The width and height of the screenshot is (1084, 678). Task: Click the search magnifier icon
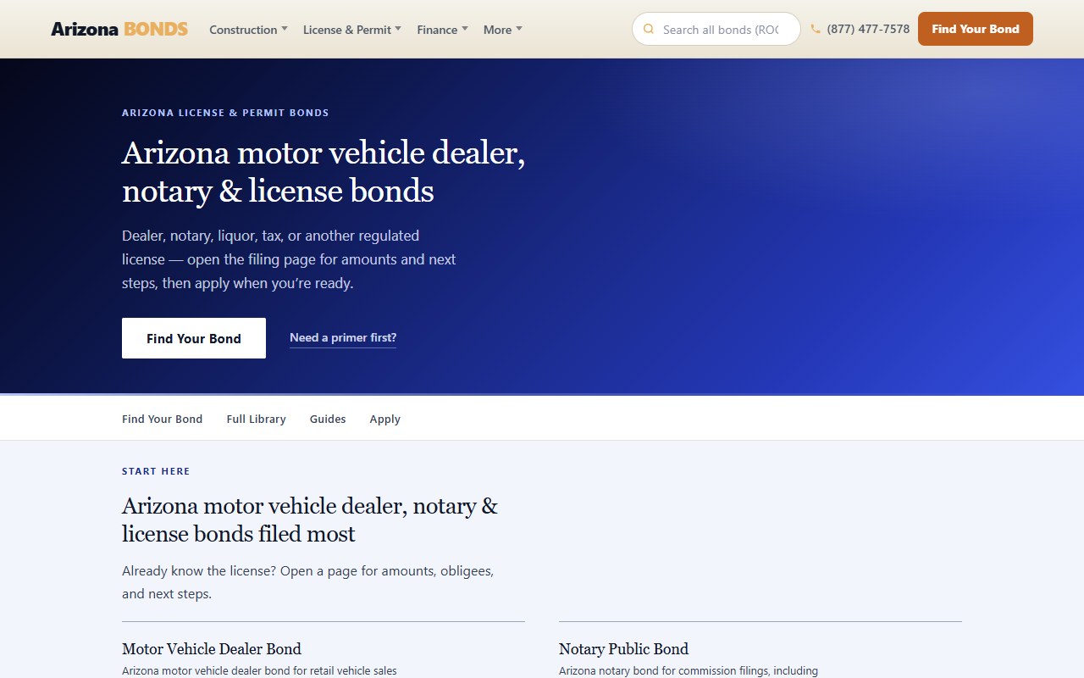click(649, 29)
